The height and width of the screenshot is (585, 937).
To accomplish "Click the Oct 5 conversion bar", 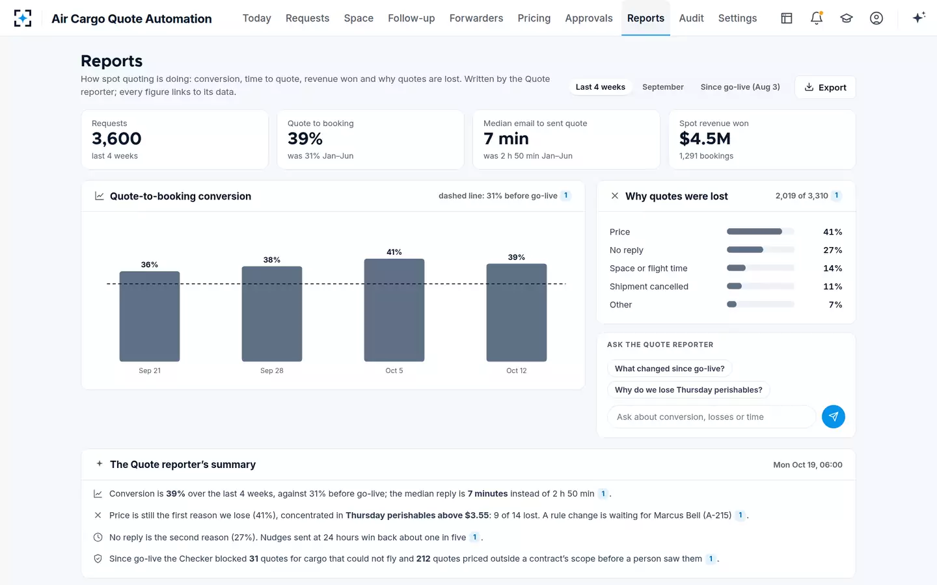I will tap(394, 310).
